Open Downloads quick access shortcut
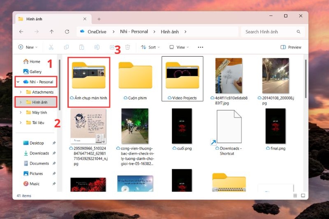 (x=36, y=153)
